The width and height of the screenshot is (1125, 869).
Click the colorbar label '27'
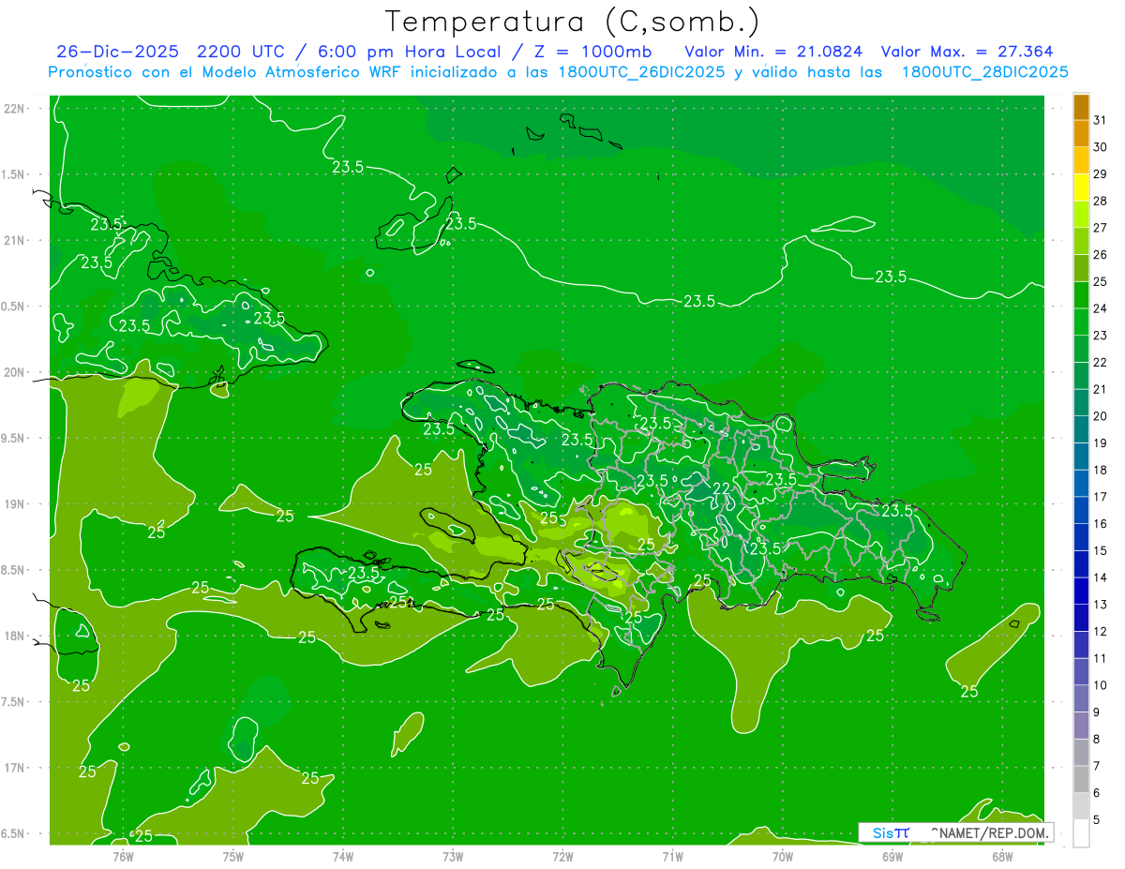coord(1101,228)
